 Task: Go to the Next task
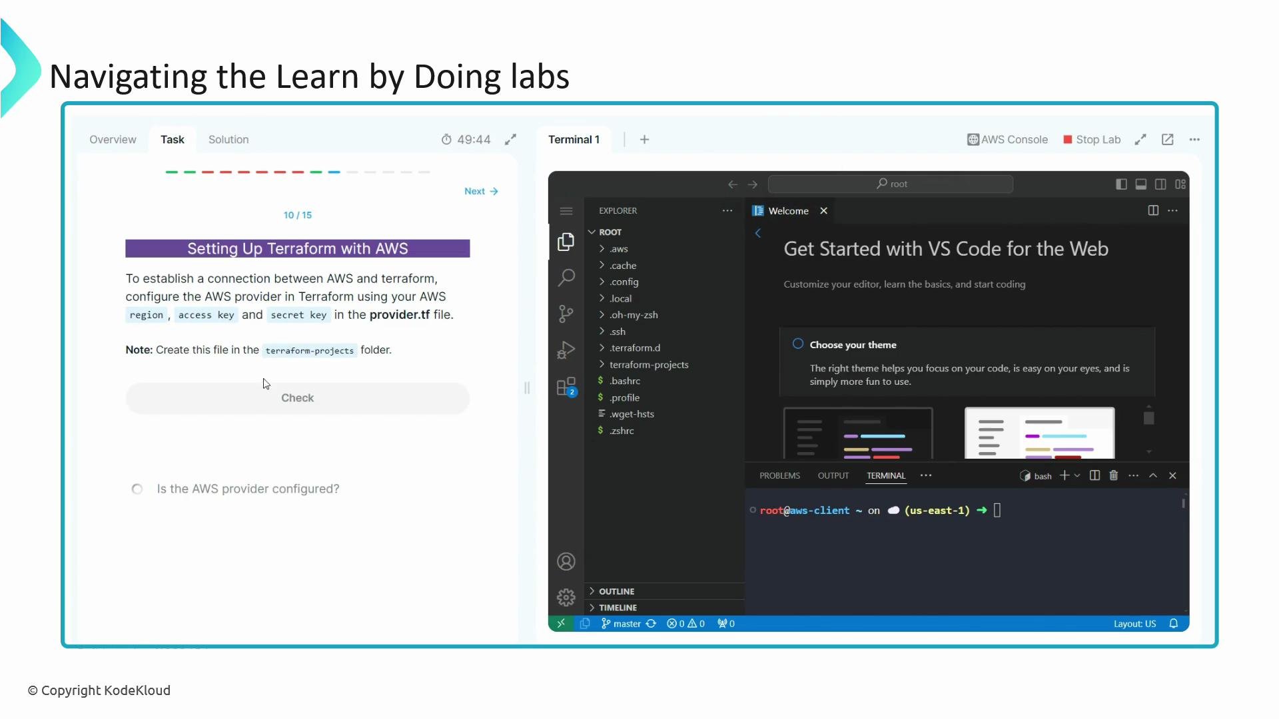pyautogui.click(x=481, y=191)
